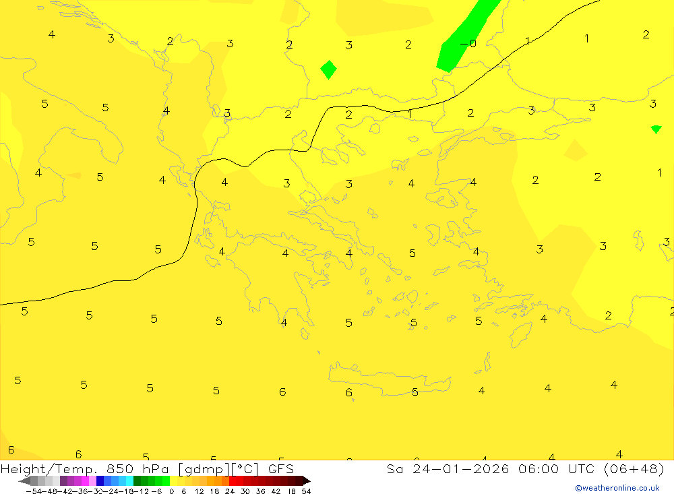Click the '-0' temperature label on map
The width and height of the screenshot is (674, 494).
click(x=468, y=43)
